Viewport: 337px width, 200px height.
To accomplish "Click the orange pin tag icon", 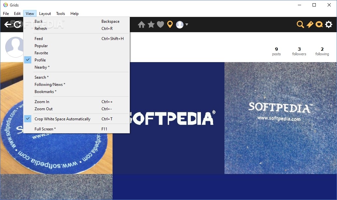I will coord(310,24).
